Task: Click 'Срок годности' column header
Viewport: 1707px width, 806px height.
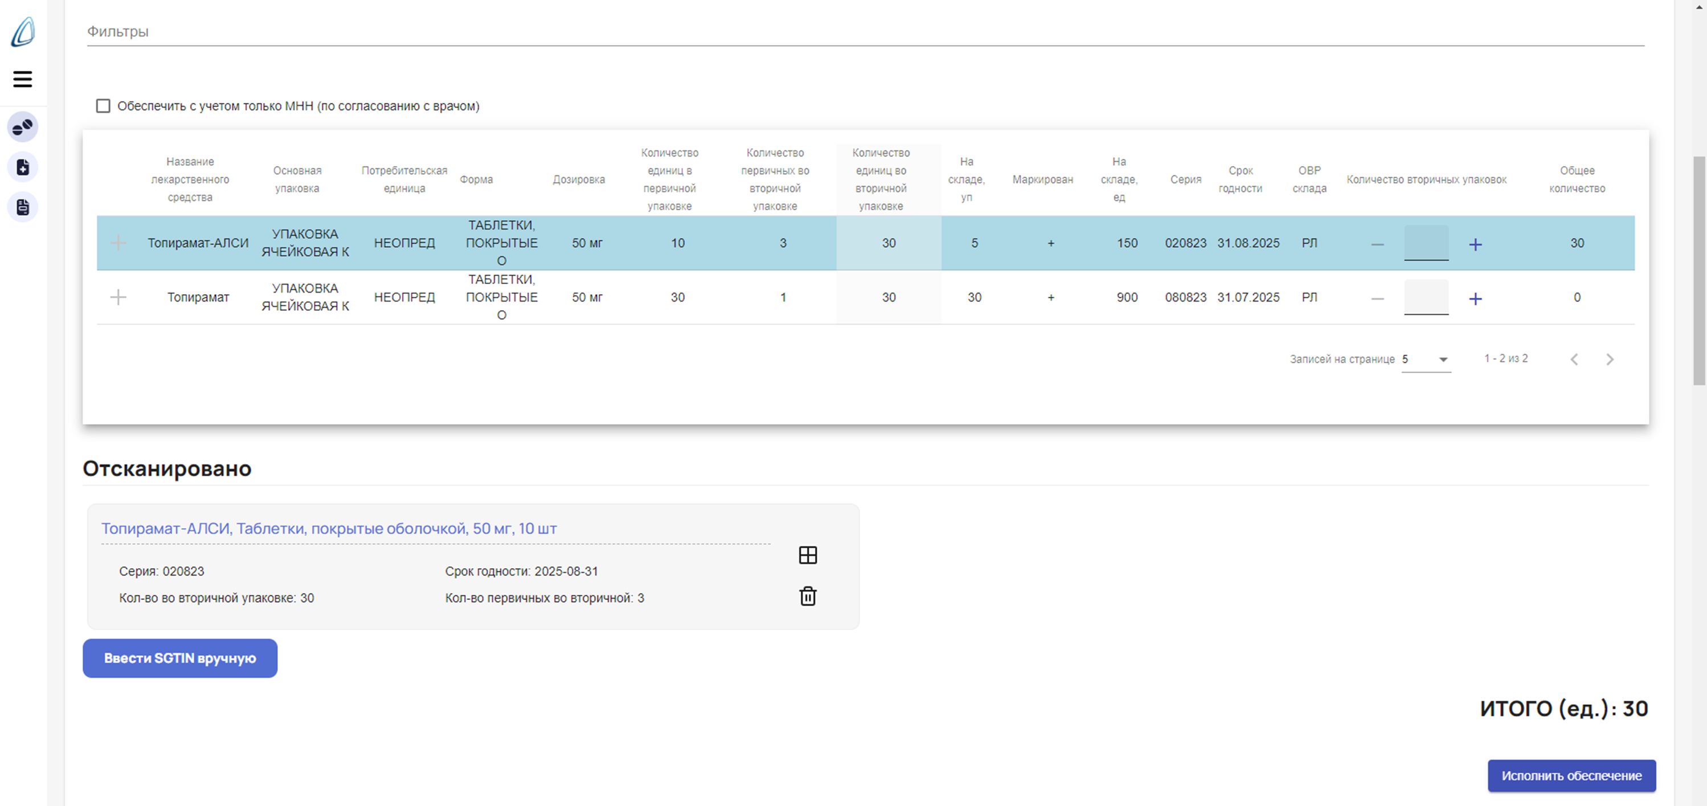Action: [x=1241, y=179]
